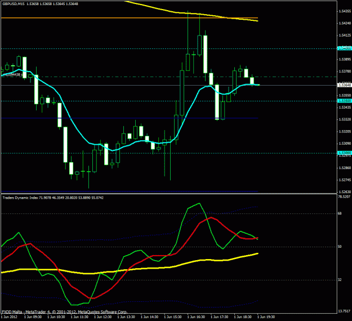Select the yellow TDI baseline in indicator window
The width and height of the screenshot is (352, 321).
130,269
